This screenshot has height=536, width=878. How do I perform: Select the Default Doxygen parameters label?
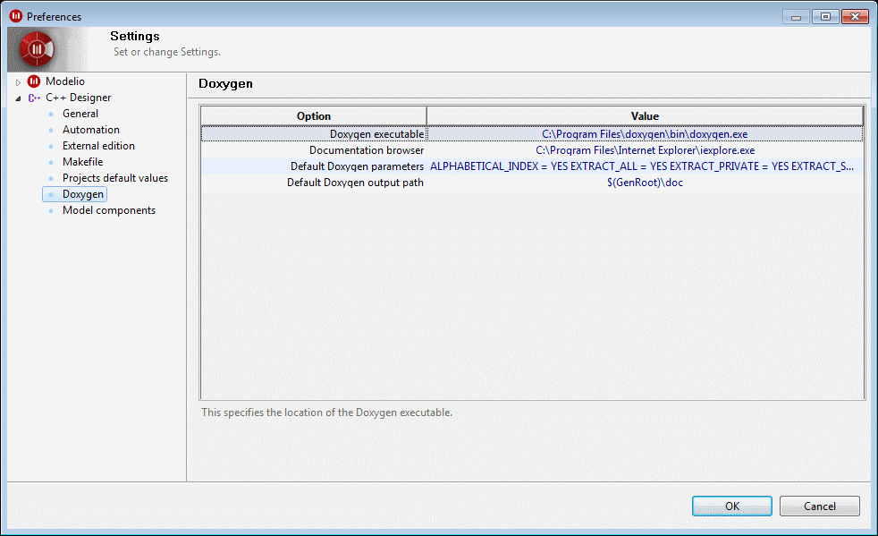click(x=357, y=166)
